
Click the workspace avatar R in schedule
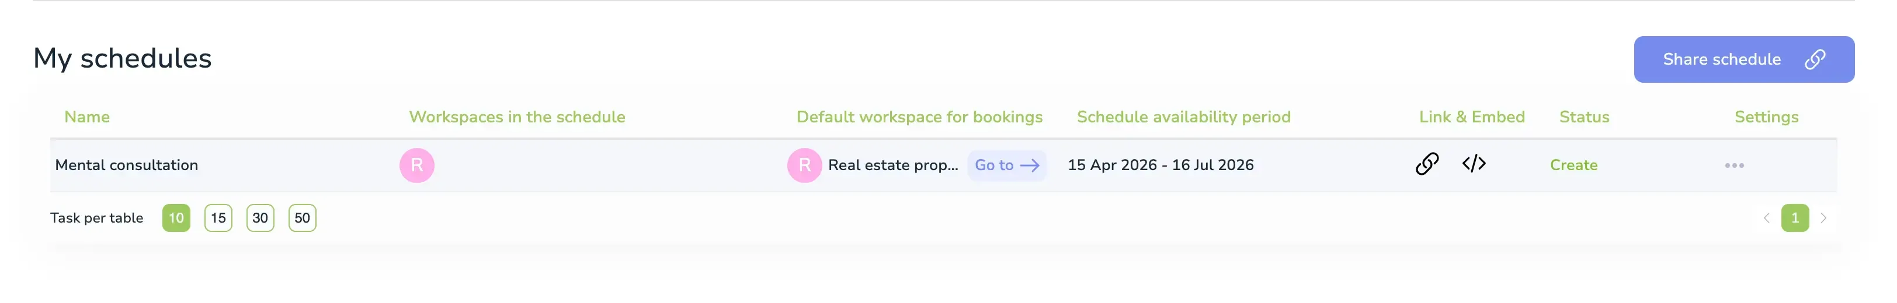(417, 165)
